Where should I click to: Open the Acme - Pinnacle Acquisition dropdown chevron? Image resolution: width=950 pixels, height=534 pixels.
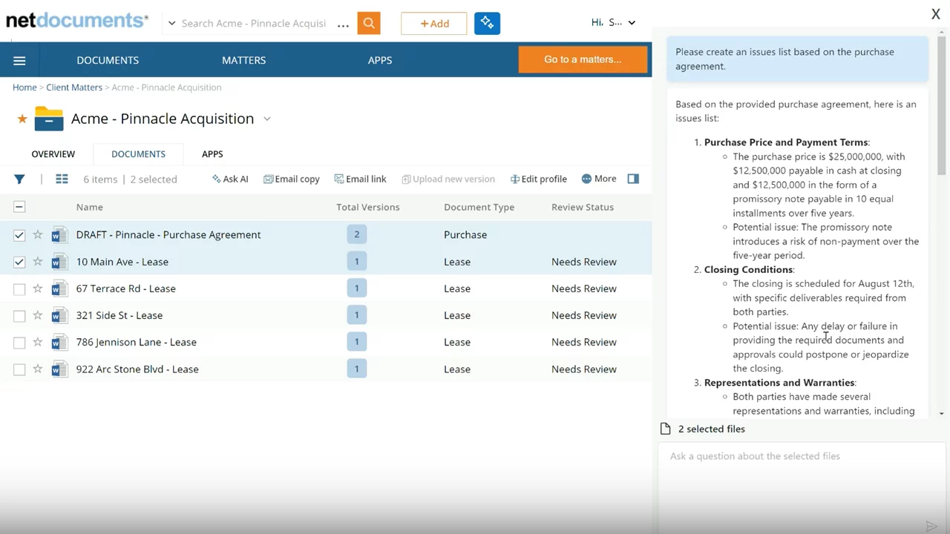266,119
